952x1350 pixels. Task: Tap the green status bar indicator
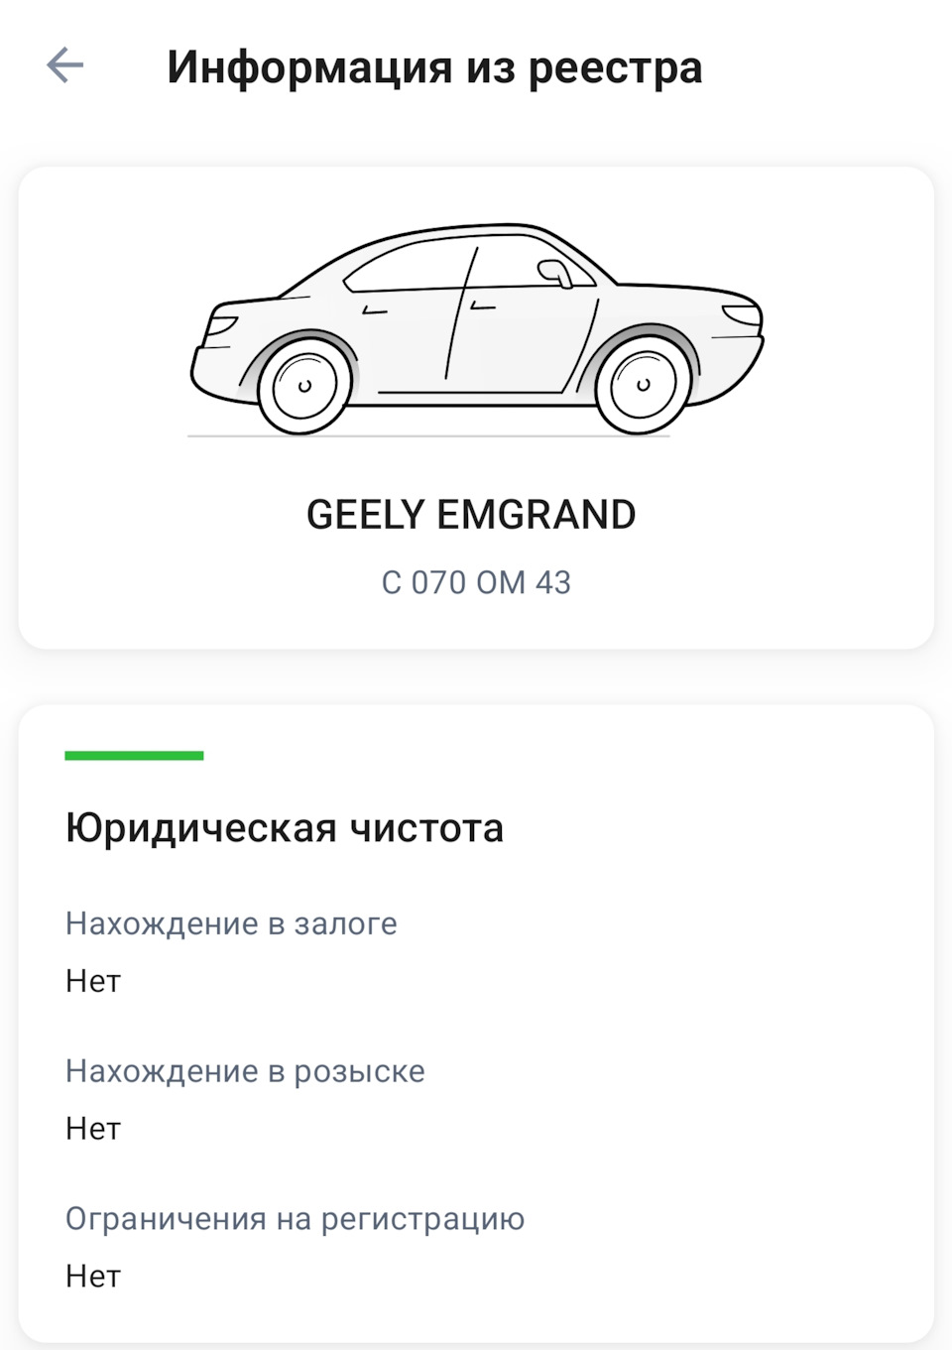pyautogui.click(x=134, y=756)
